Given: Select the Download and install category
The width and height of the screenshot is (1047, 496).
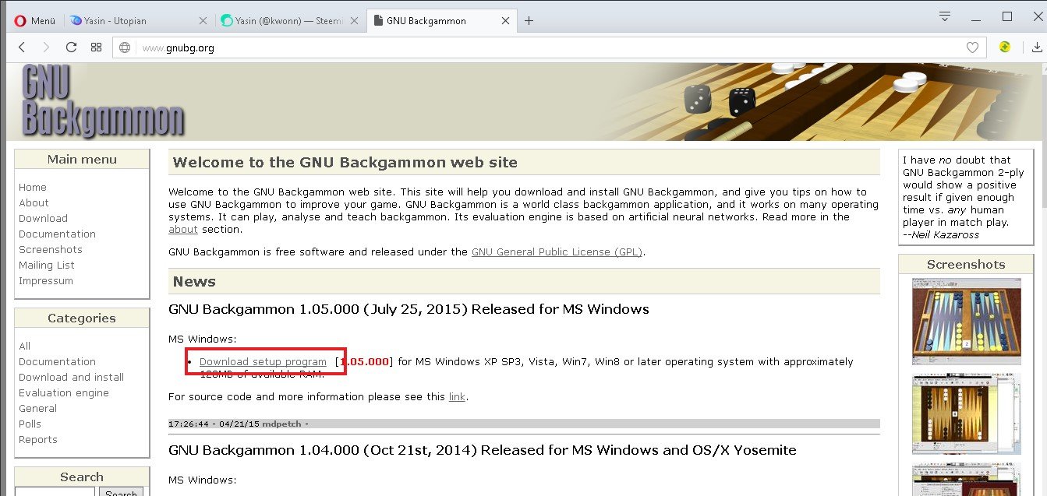Looking at the screenshot, I should tap(71, 377).
